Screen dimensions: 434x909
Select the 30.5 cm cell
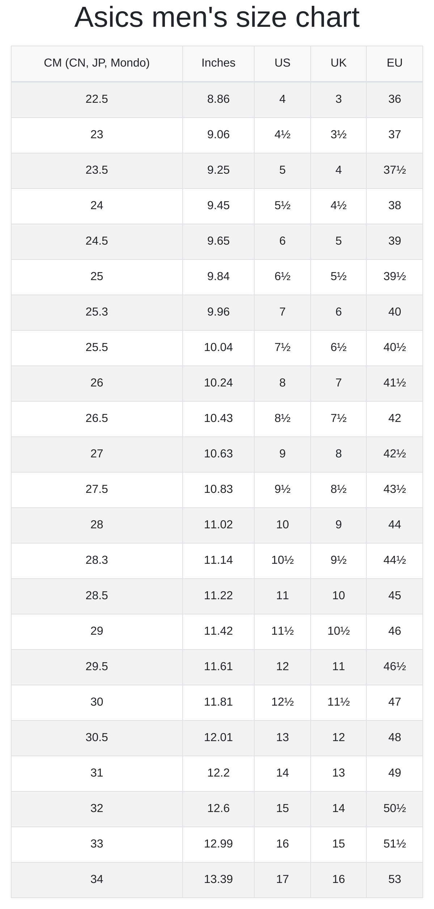(97, 738)
